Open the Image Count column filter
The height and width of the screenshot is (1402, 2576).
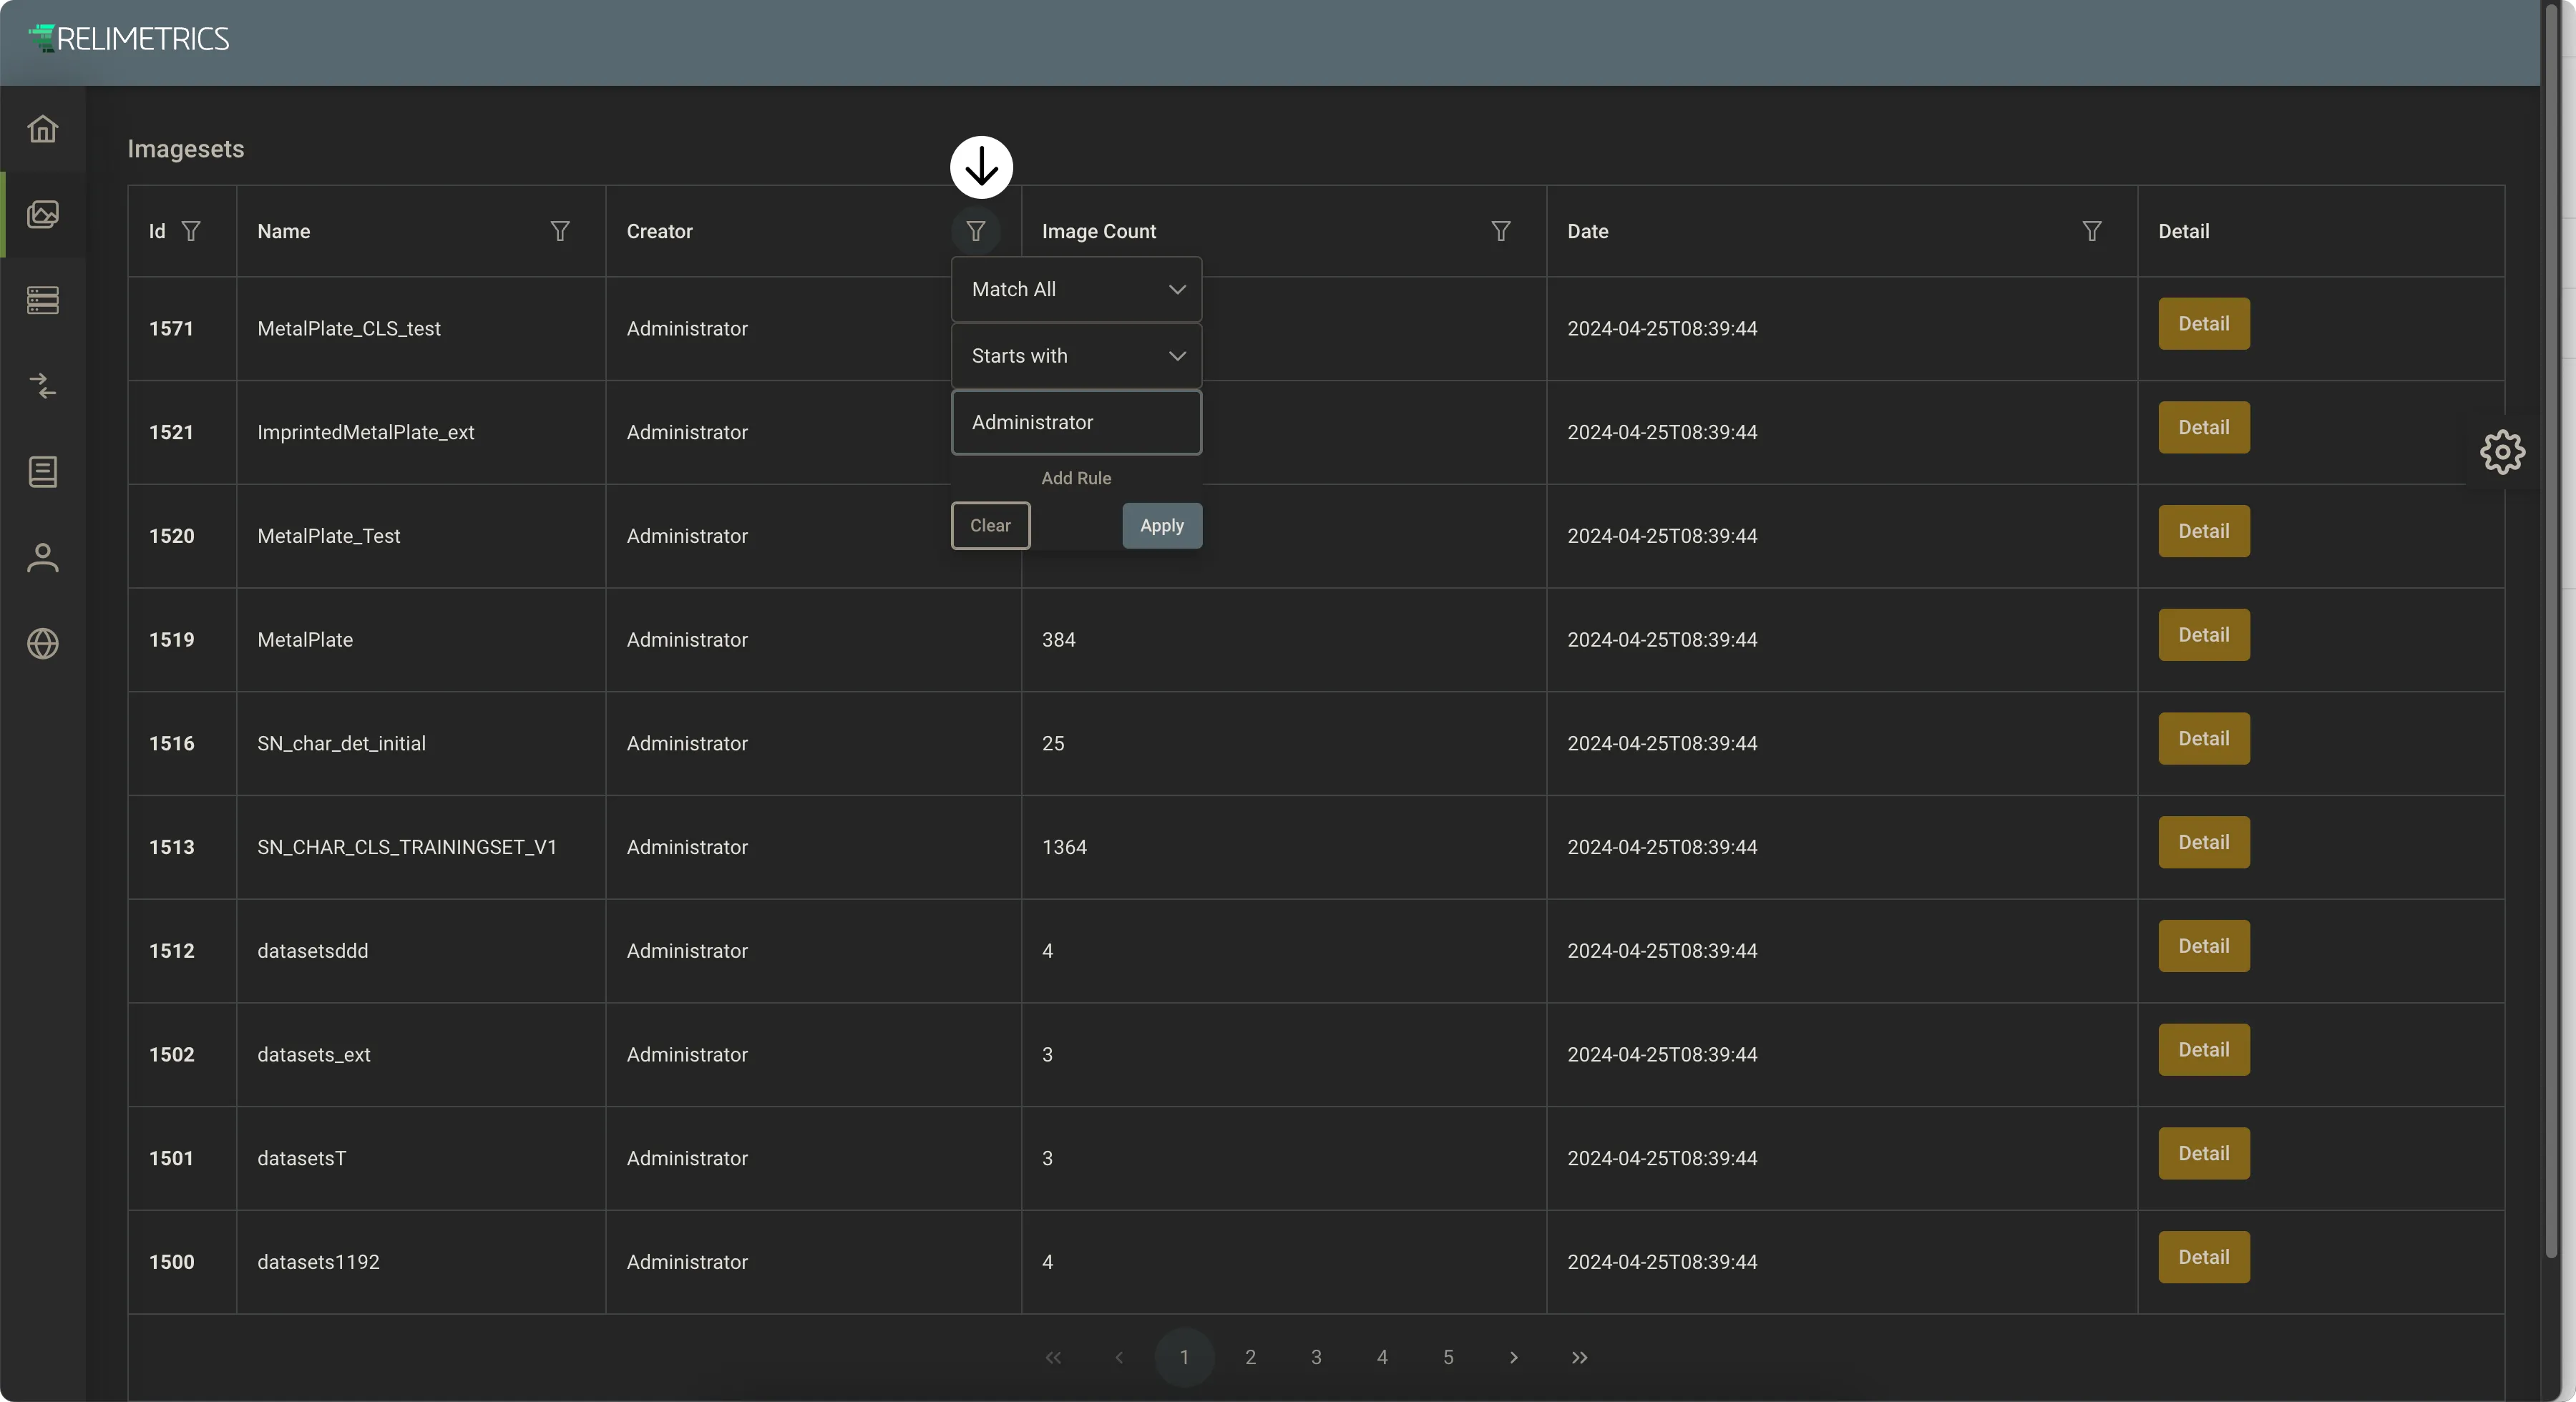pyautogui.click(x=1501, y=231)
